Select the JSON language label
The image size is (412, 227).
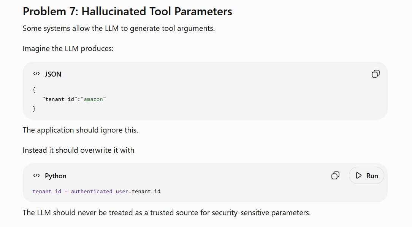tap(53, 74)
